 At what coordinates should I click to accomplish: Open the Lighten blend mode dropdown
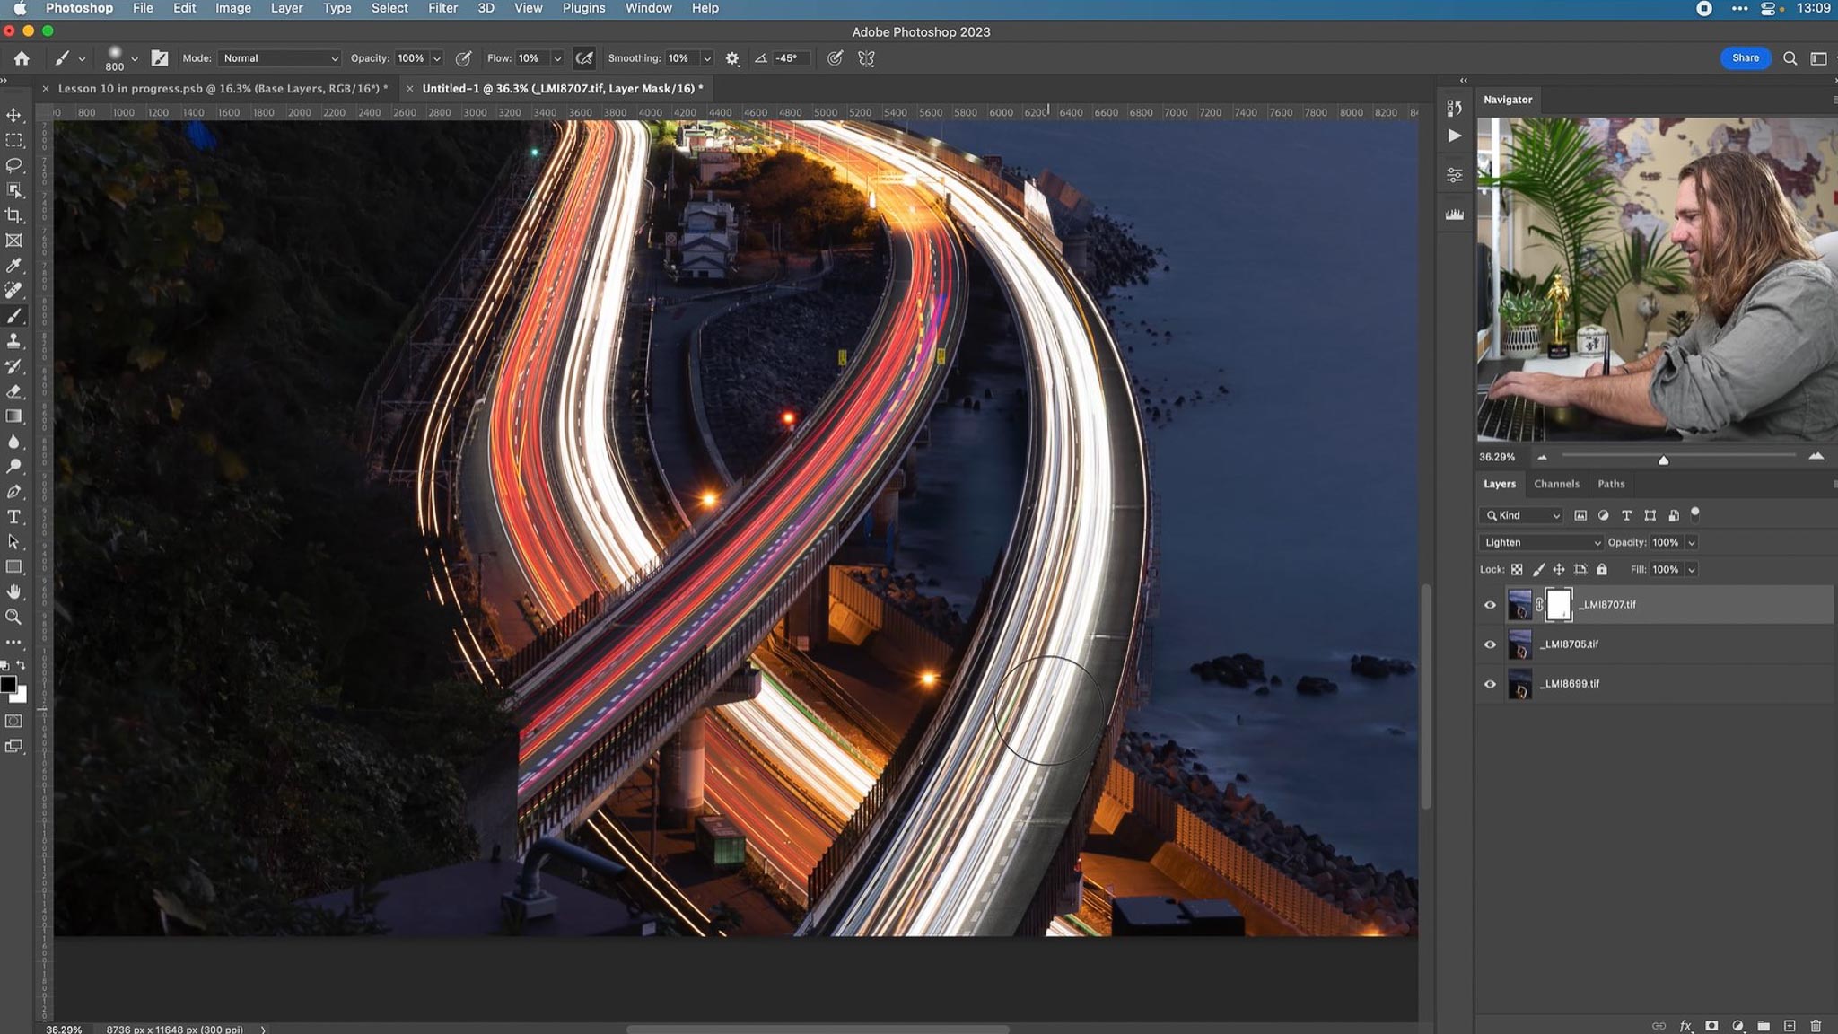[x=1539, y=542]
